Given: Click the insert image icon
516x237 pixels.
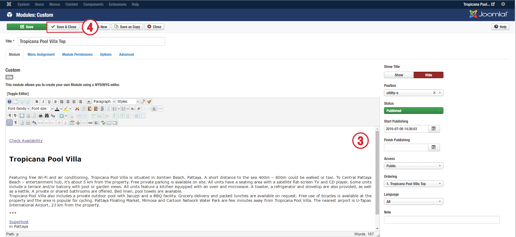Looking at the screenshot, I should 97,123.
